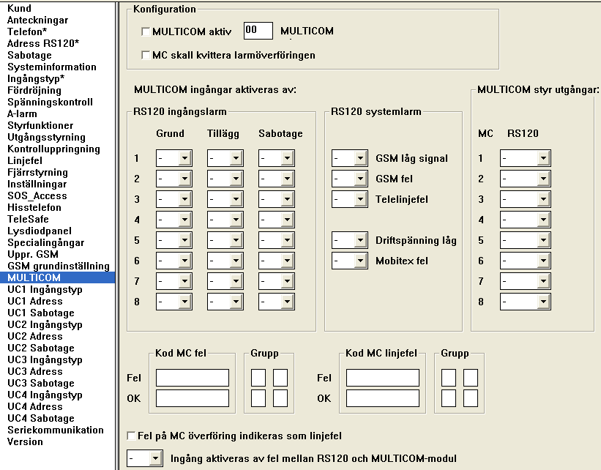Select Spänningskontroll in the sidebar

pos(50,102)
